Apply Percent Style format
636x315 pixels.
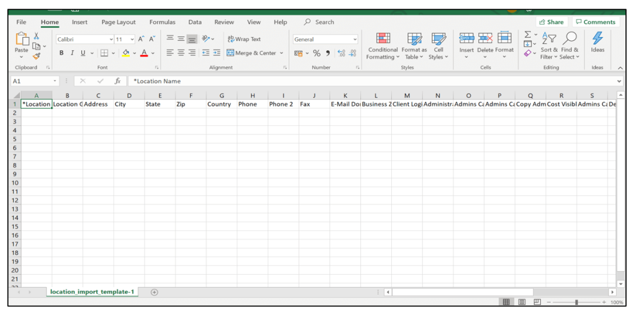coord(317,53)
